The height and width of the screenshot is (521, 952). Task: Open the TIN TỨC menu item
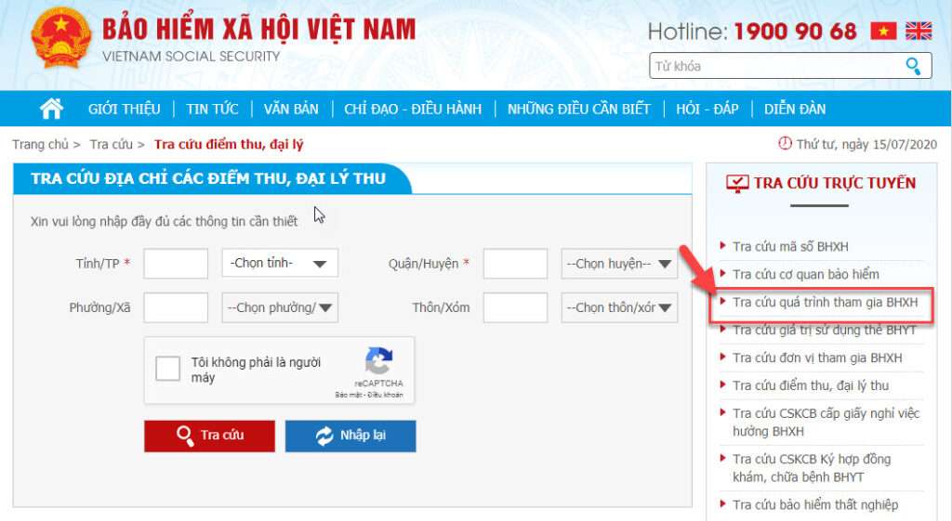pyautogui.click(x=212, y=110)
